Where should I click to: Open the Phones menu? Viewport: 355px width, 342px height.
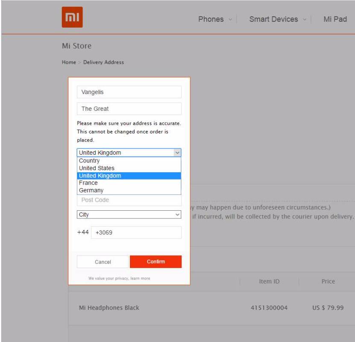(x=211, y=19)
